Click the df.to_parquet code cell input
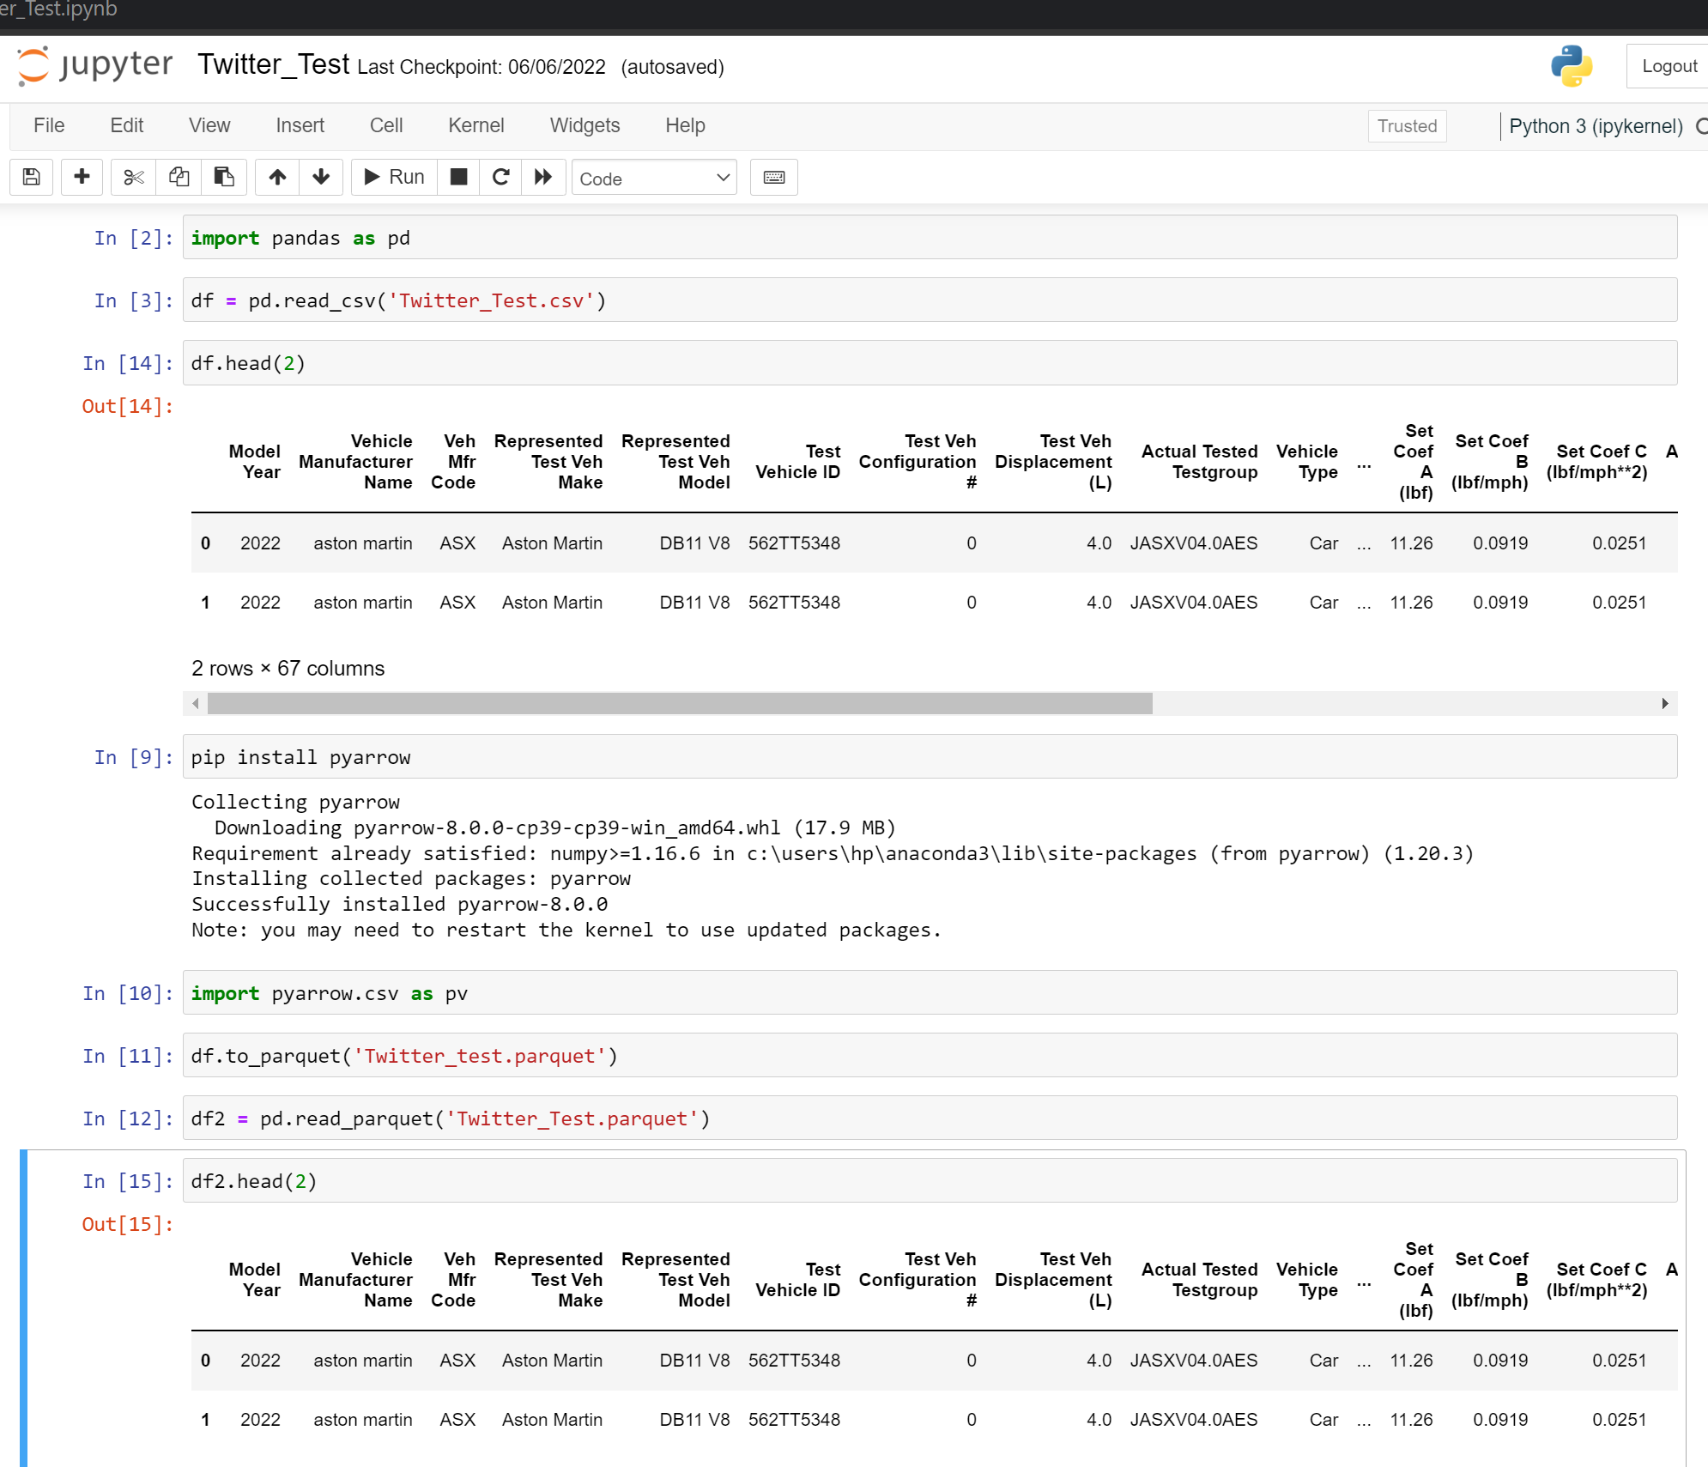1708x1467 pixels. (929, 1056)
